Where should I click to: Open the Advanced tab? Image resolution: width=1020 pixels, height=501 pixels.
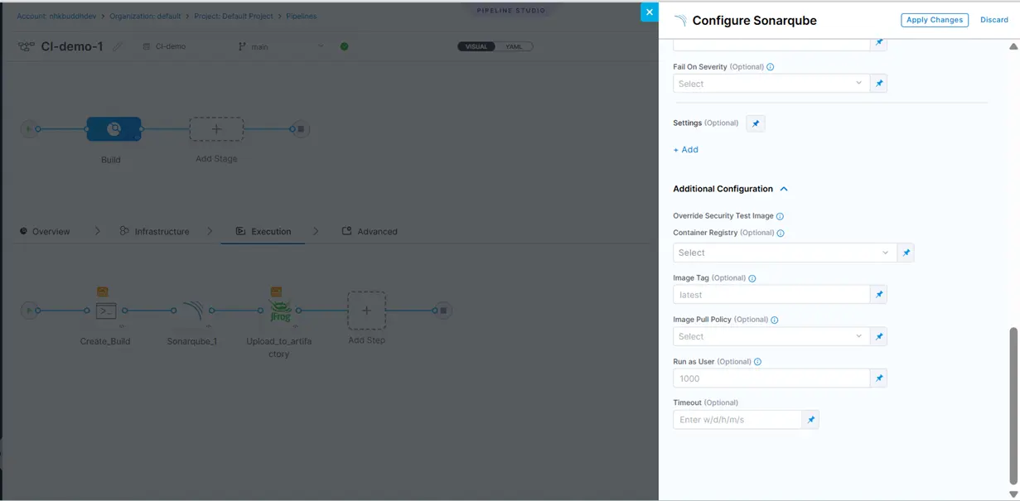370,232
